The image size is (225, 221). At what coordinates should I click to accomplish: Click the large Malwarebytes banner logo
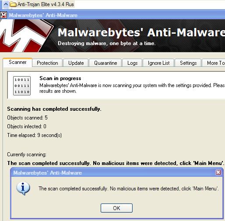pyautogui.click(x=26, y=36)
